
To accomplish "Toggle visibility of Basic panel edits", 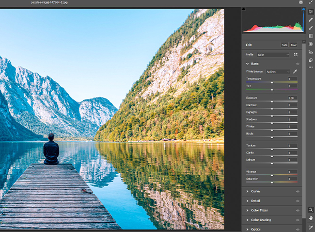I will tap(298, 63).
